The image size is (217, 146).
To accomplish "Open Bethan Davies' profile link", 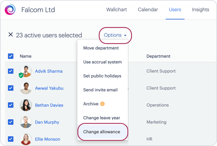I will coord(49,105).
